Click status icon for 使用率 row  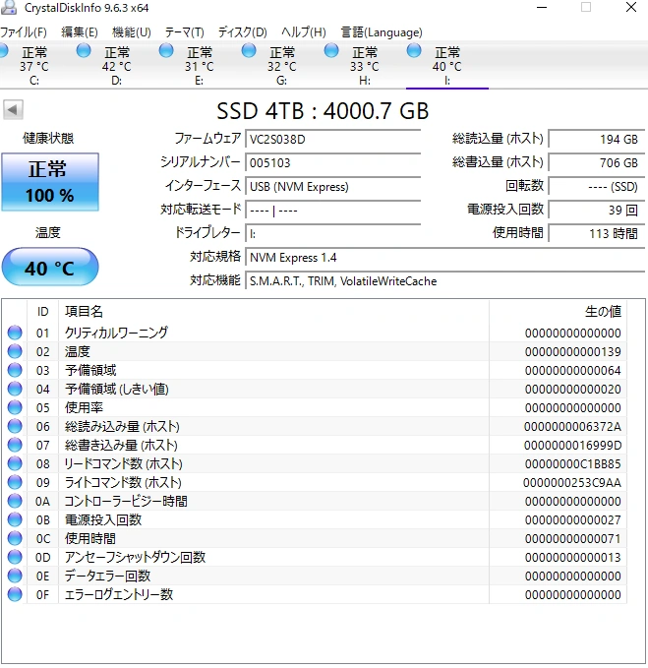[x=15, y=407]
